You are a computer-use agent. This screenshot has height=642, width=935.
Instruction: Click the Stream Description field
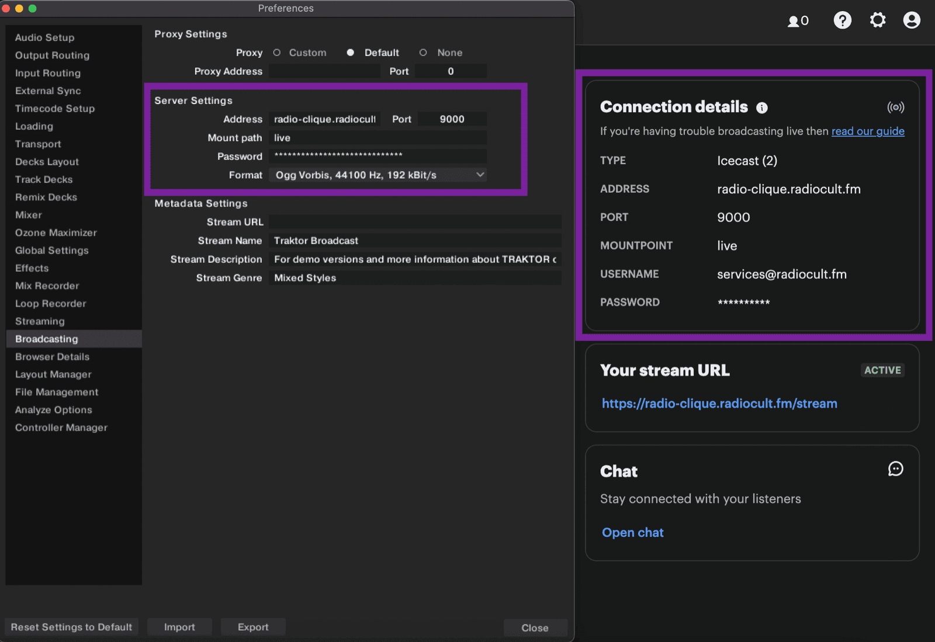[415, 259]
